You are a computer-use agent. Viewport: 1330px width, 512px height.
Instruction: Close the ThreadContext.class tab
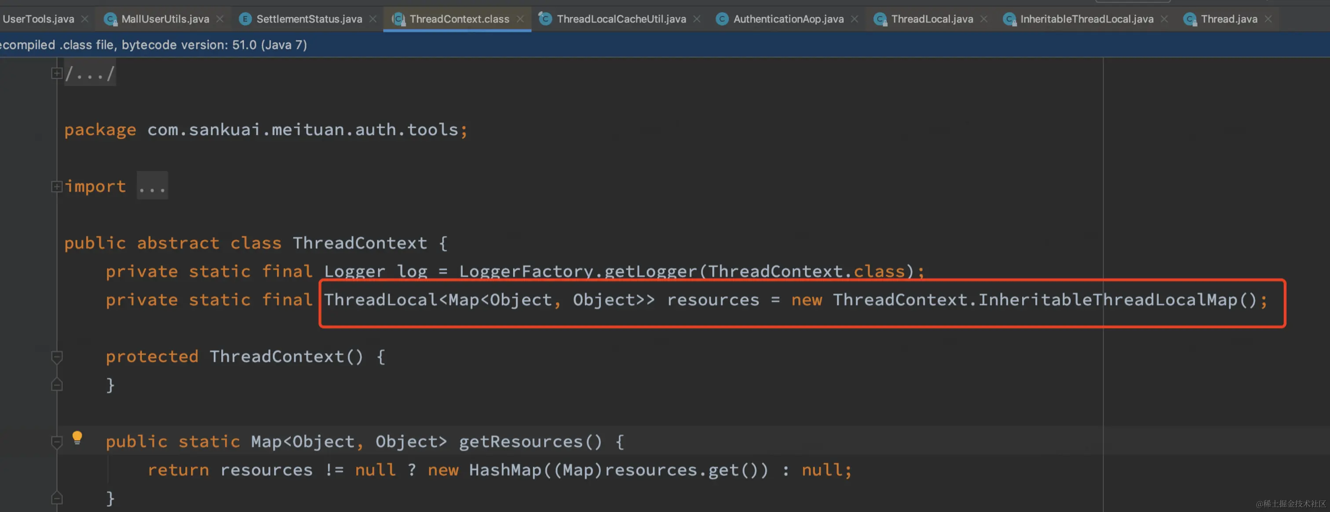tap(520, 19)
